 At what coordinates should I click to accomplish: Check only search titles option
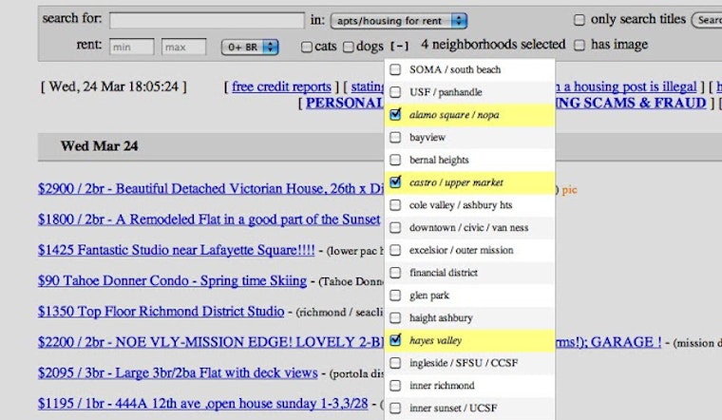click(579, 19)
